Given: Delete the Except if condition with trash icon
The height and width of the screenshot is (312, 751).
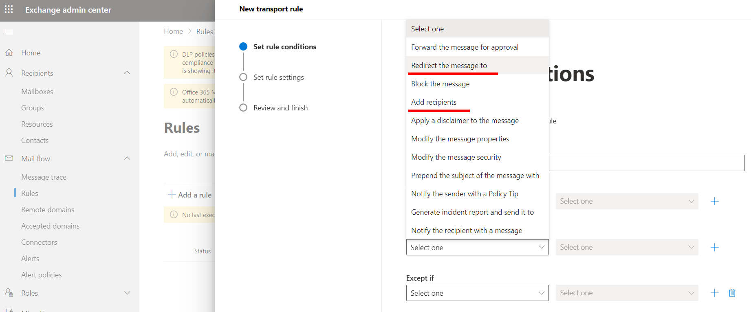Looking at the screenshot, I should click(x=732, y=293).
